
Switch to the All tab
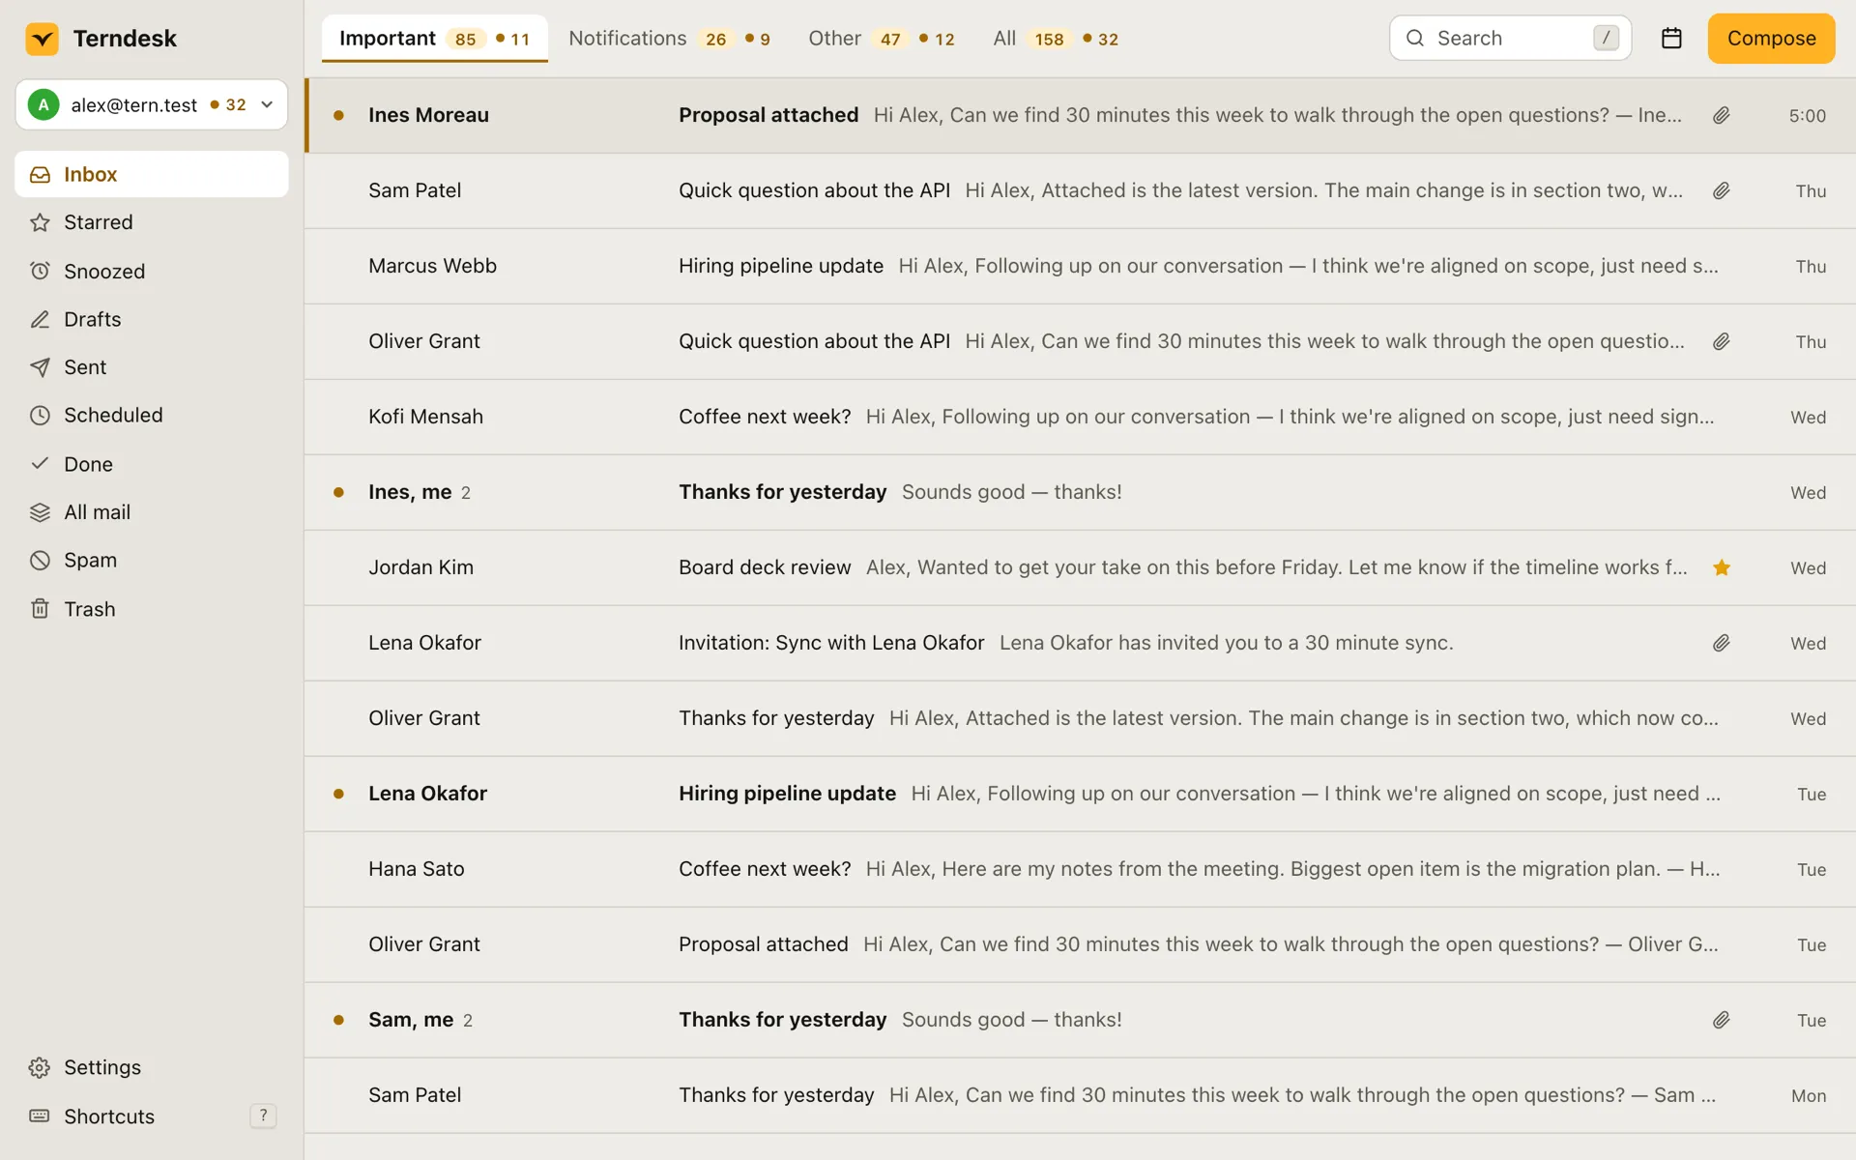click(x=1056, y=39)
